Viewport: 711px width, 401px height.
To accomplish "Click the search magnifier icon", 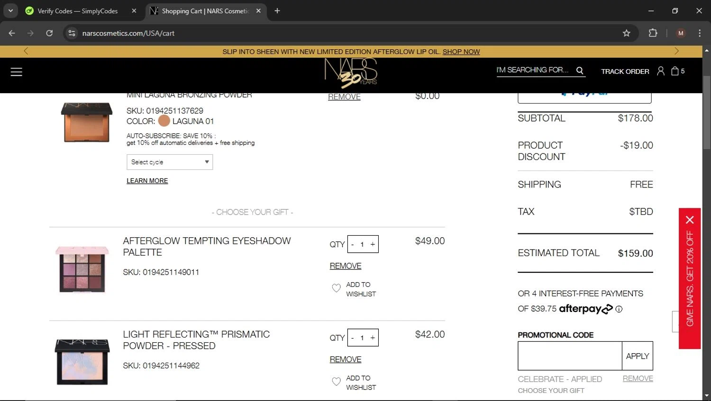I will pos(580,70).
